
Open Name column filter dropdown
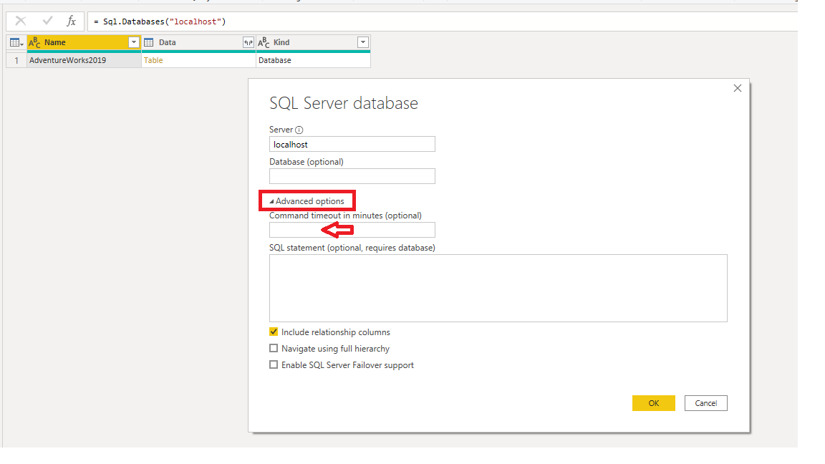[x=134, y=43]
